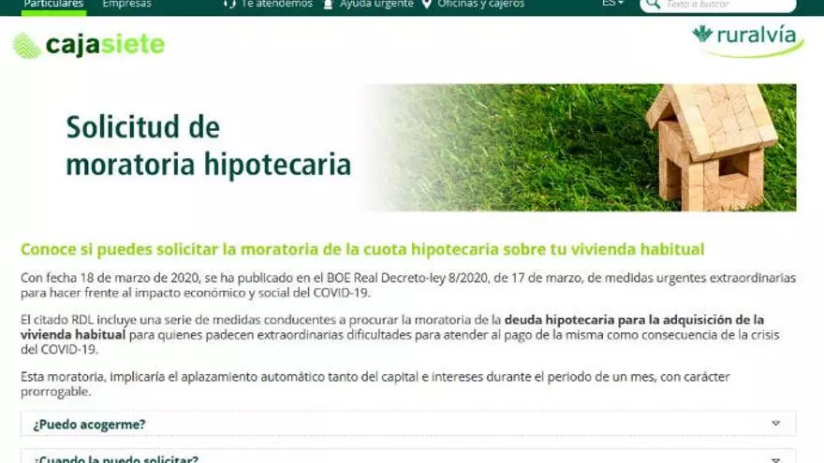The width and height of the screenshot is (824, 463).
Task: Open the ES language dropdown
Action: [x=612, y=4]
